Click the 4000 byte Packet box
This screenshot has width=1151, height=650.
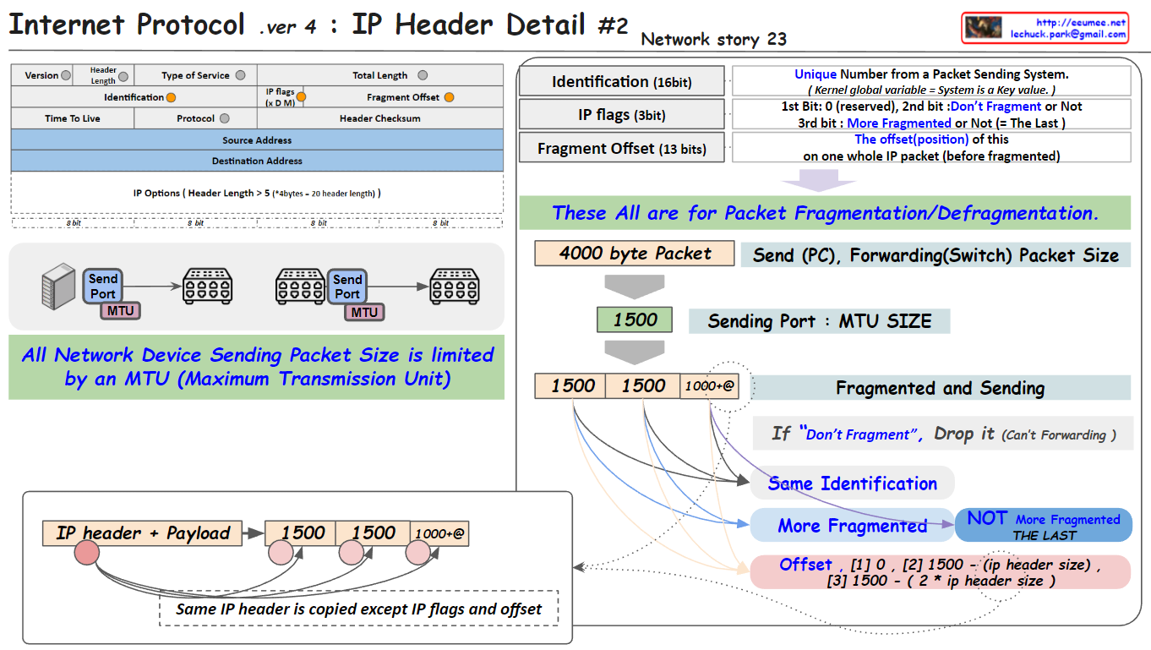(x=634, y=254)
